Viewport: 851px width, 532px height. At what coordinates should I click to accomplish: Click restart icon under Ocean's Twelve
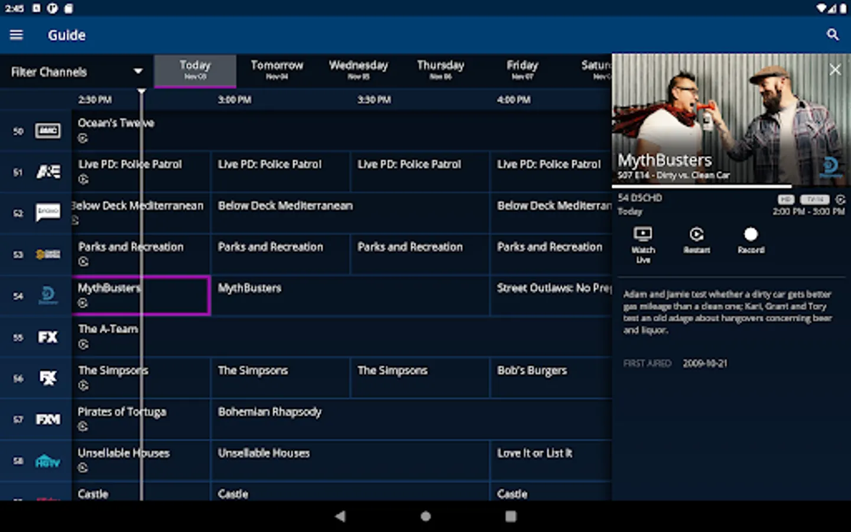coord(83,138)
